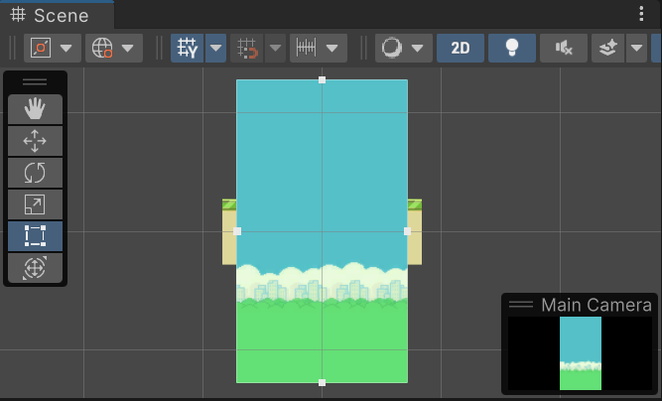The image size is (662, 401).
Task: Select the Transform tool
Action: tap(35, 268)
